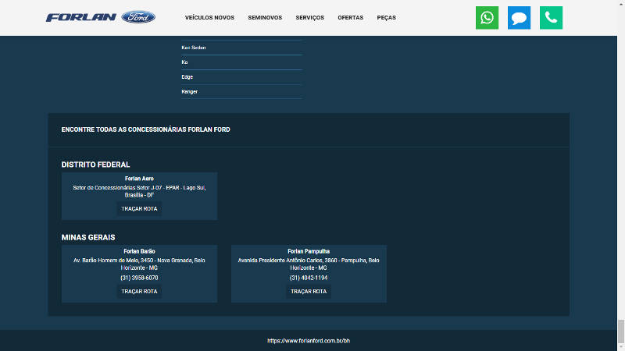The height and width of the screenshot is (351, 625).
Task: Select the Ka model link
Action: [184, 62]
